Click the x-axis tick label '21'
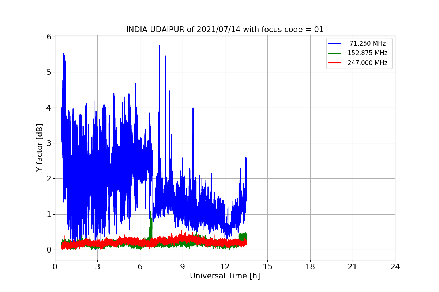 (x=353, y=266)
